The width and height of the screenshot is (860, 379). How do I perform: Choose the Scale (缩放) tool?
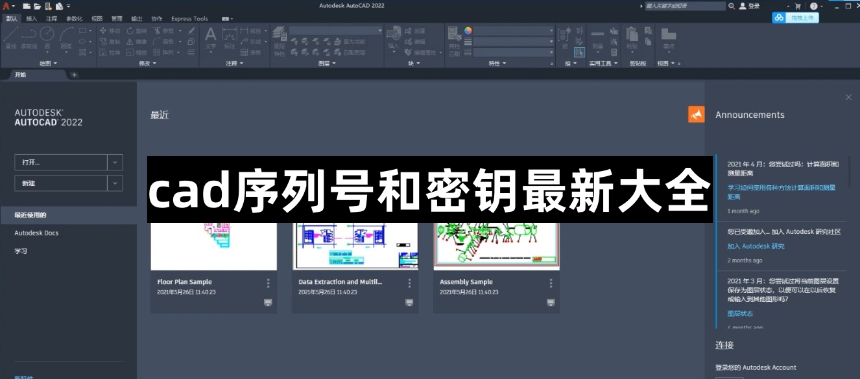137,52
